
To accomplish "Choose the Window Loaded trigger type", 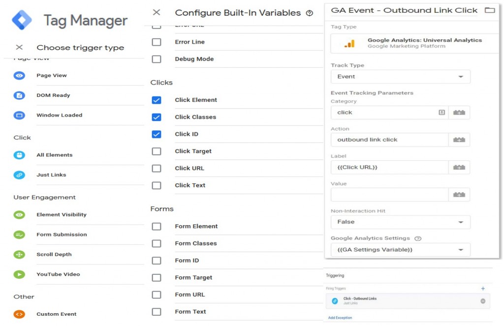I will (x=59, y=115).
